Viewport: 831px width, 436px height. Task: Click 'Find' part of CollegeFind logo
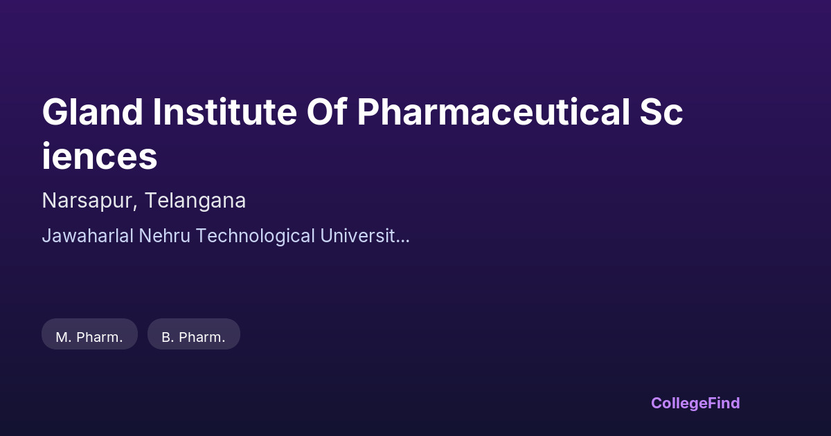pyautogui.click(x=723, y=403)
